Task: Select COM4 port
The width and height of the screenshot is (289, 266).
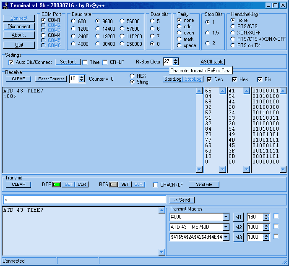Action: point(51,35)
